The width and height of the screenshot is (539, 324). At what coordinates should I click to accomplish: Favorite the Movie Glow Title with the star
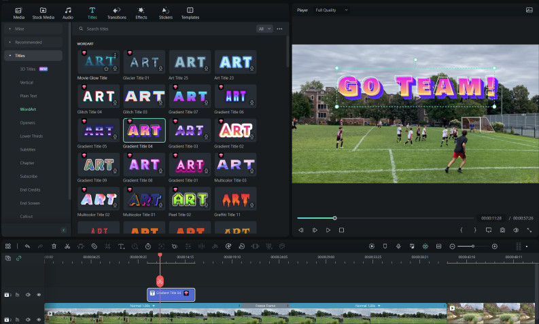(107, 69)
